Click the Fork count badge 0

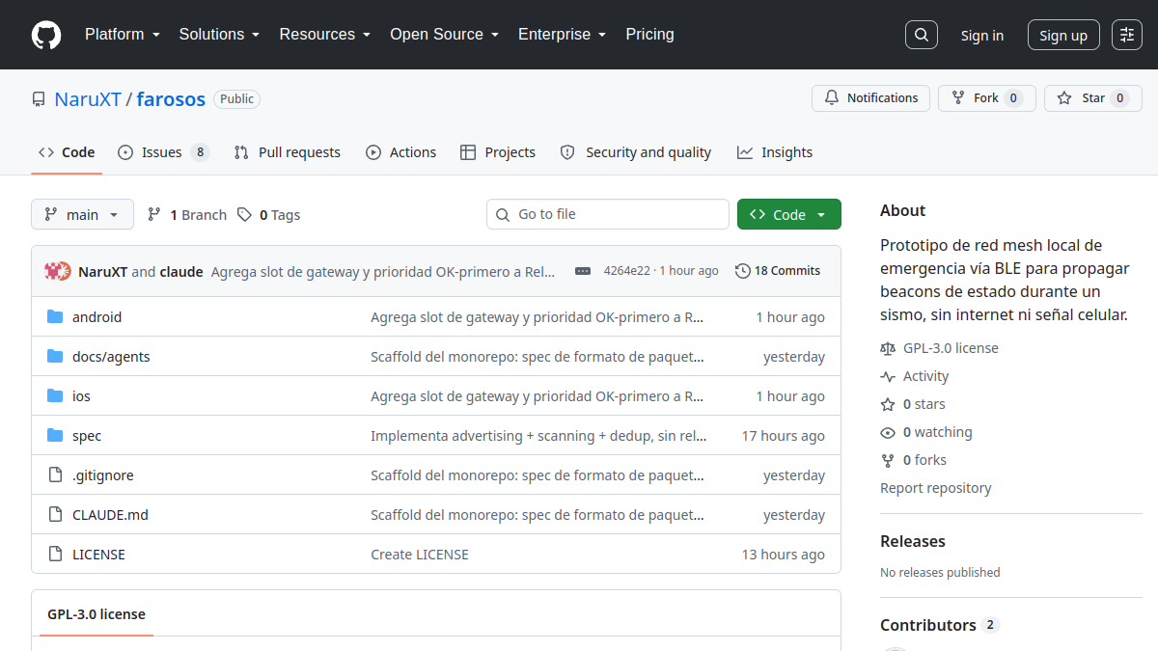1013,98
